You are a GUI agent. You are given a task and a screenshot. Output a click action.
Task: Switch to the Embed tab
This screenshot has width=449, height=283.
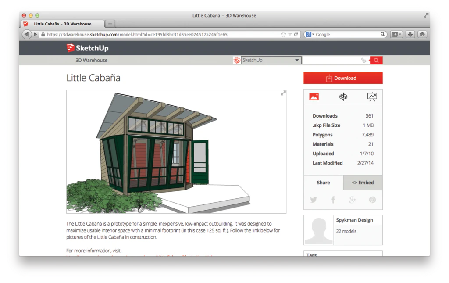363,183
